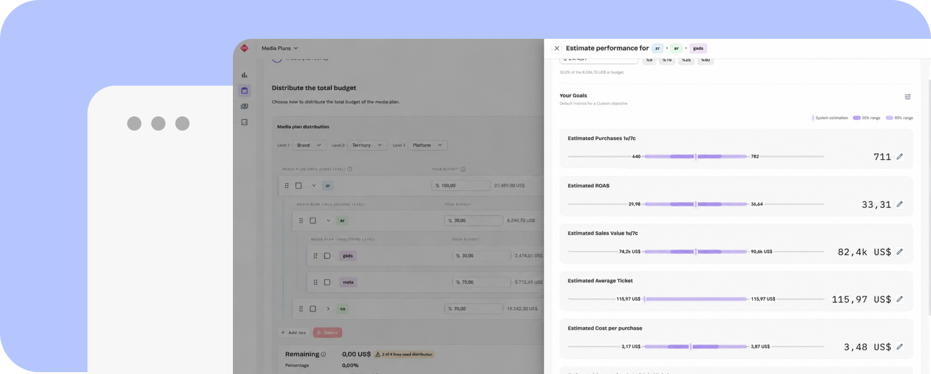Image resolution: width=931 pixels, height=374 pixels.
Task: Select the checkbox for the co line
Action: click(x=312, y=309)
